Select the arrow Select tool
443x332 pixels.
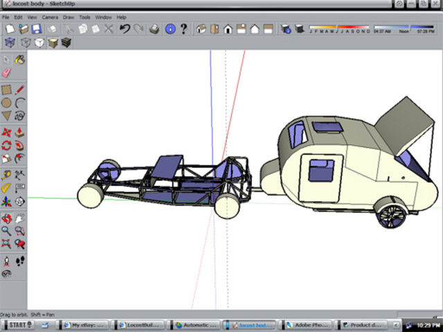pos(6,60)
